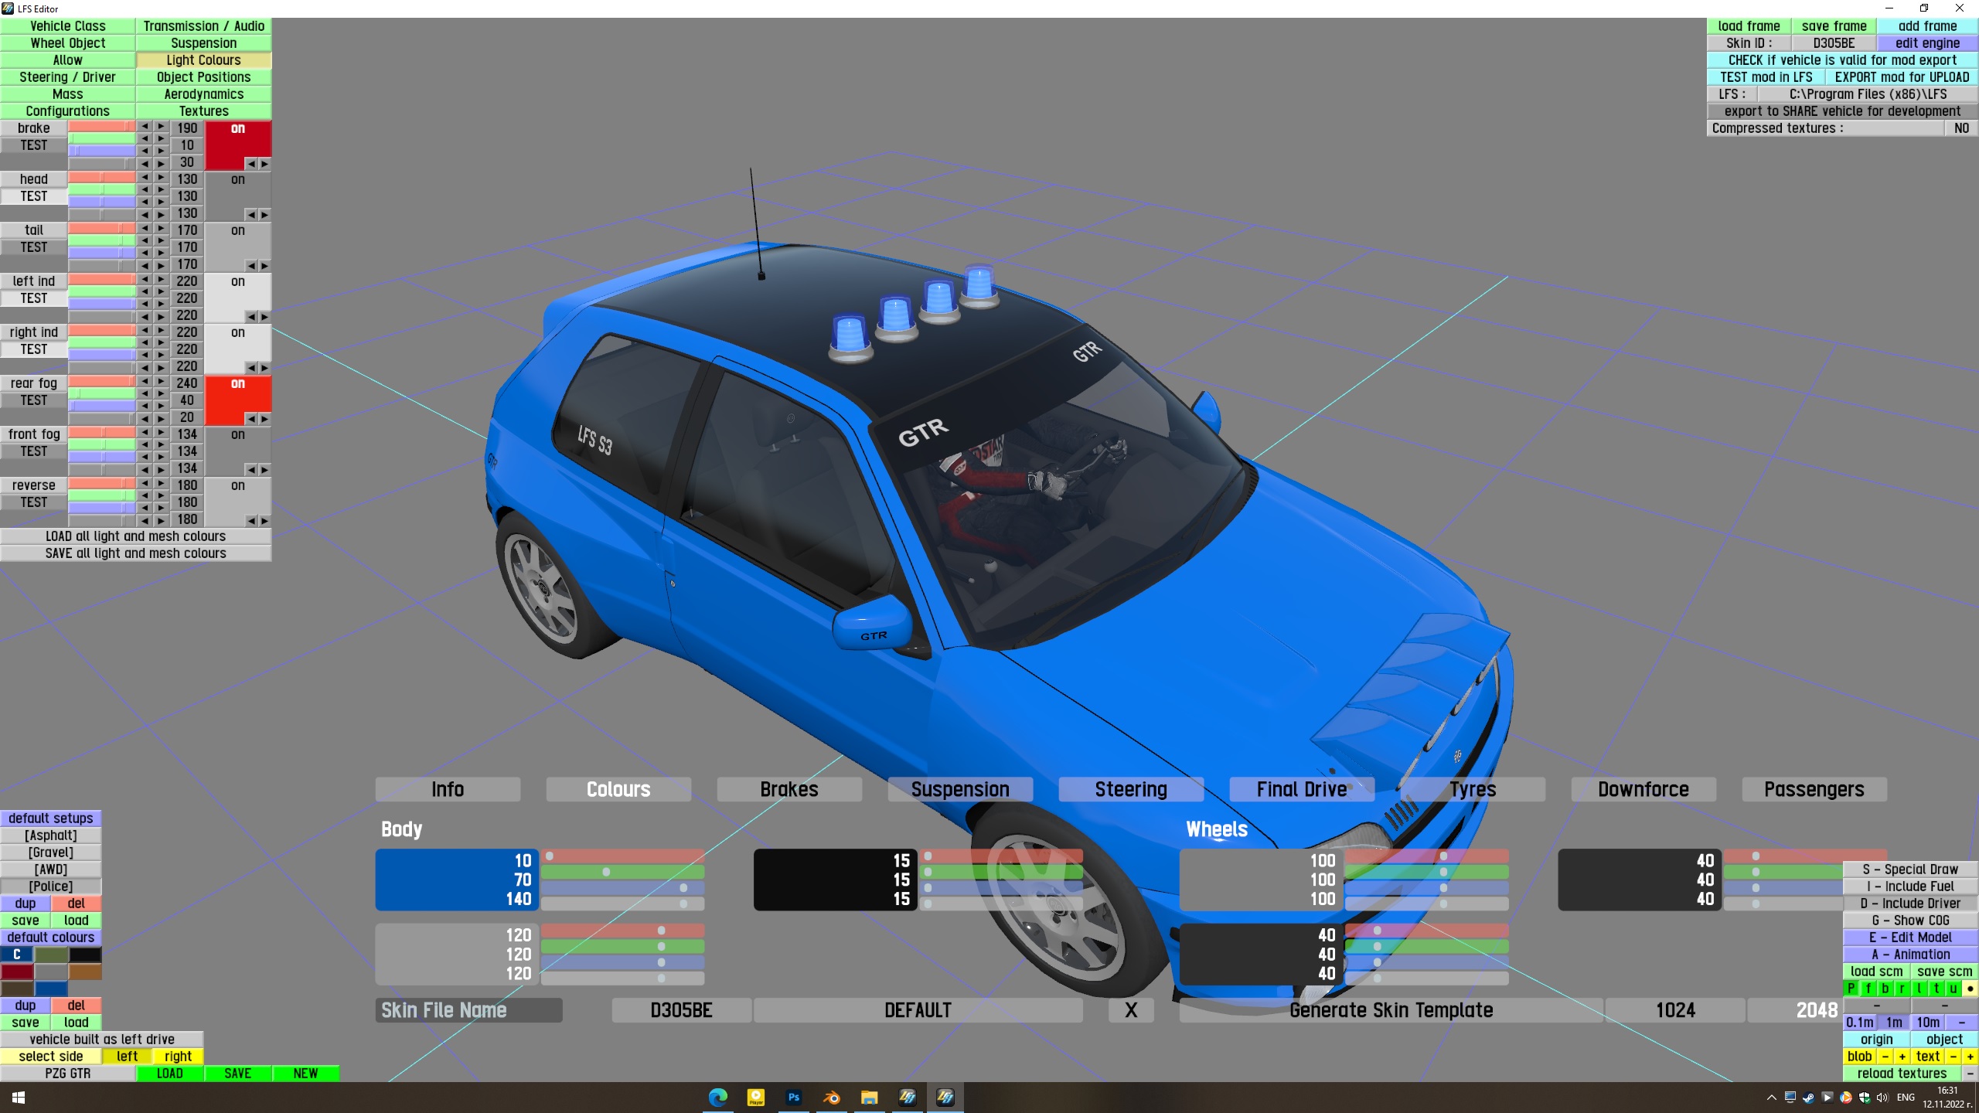The height and width of the screenshot is (1113, 1979).
Task: Open the Aerodynamics tab
Action: 203,94
